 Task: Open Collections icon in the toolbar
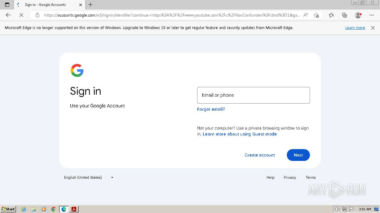[344, 15]
